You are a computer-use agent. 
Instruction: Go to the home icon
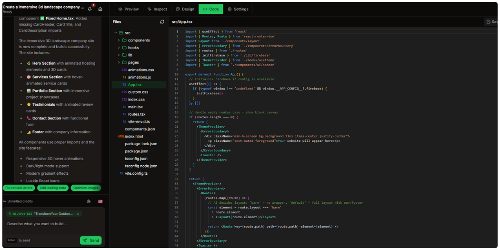tap(100, 9)
